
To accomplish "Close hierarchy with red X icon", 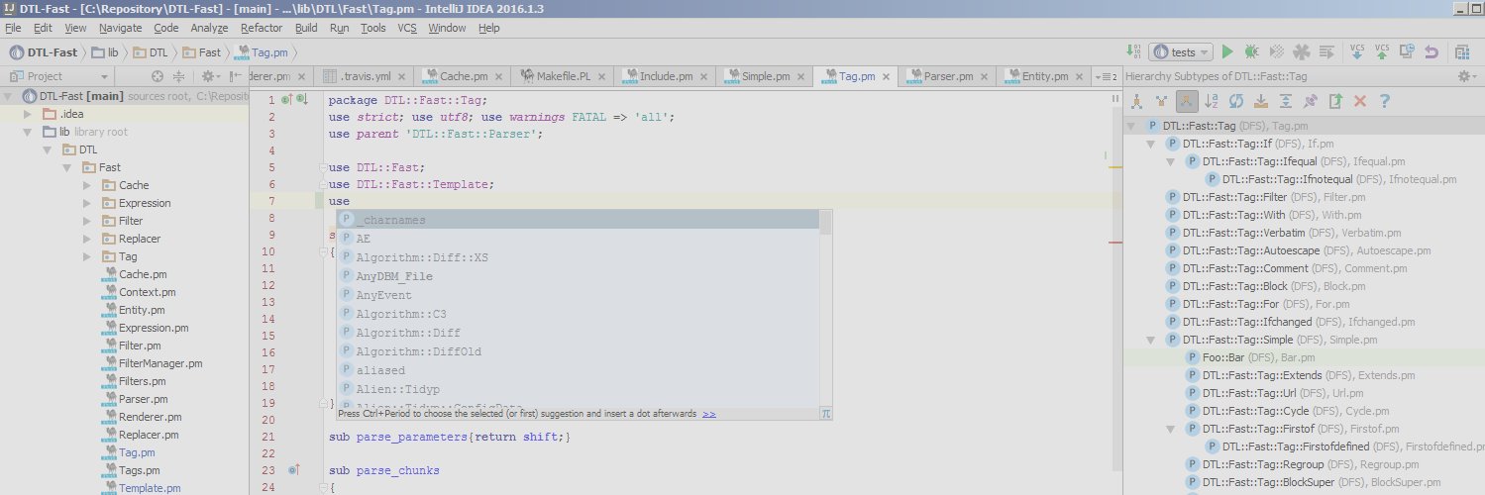I will click(1360, 101).
